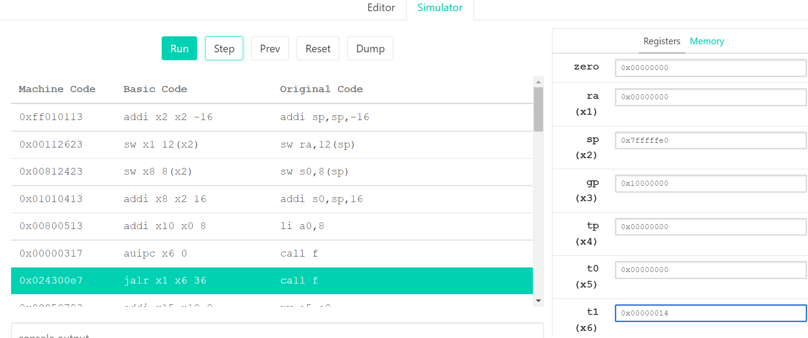The width and height of the screenshot is (808, 338).
Task: Click the Run button
Action: [x=179, y=48]
